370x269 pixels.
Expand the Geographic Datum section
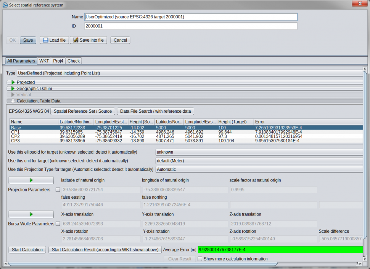[13, 88]
